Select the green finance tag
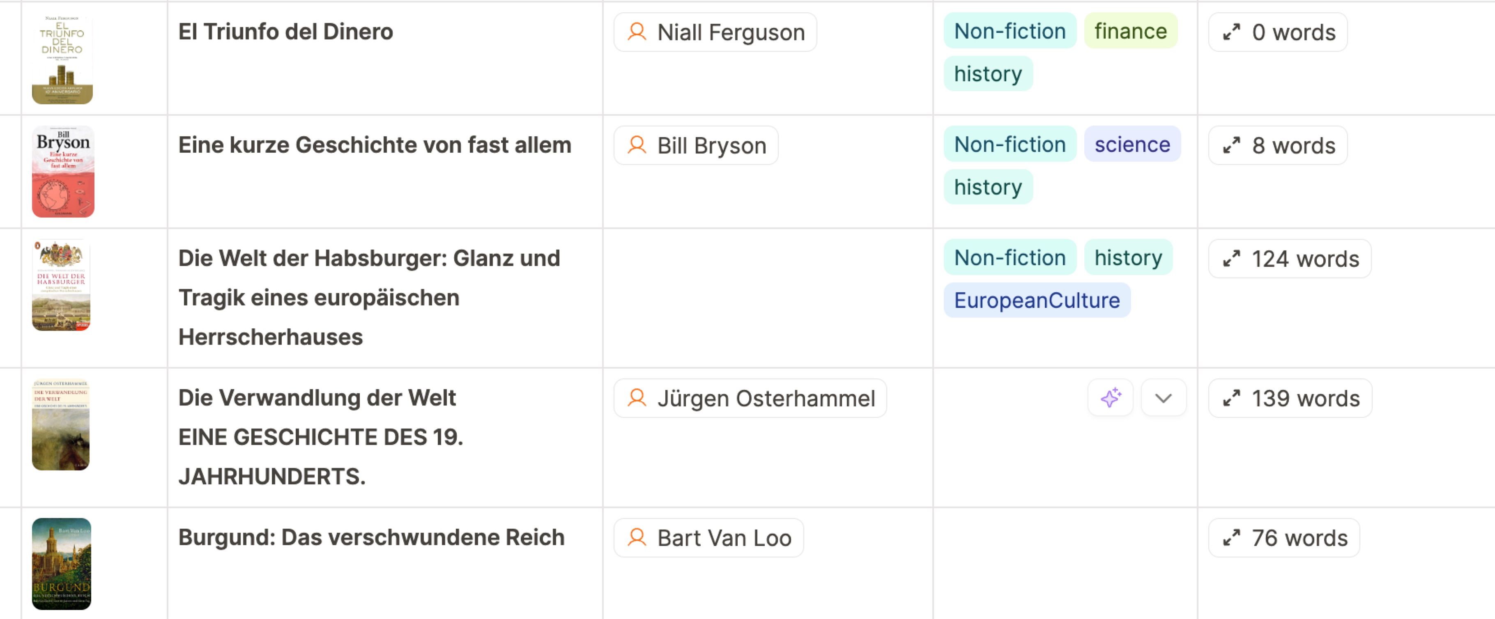 (1130, 31)
